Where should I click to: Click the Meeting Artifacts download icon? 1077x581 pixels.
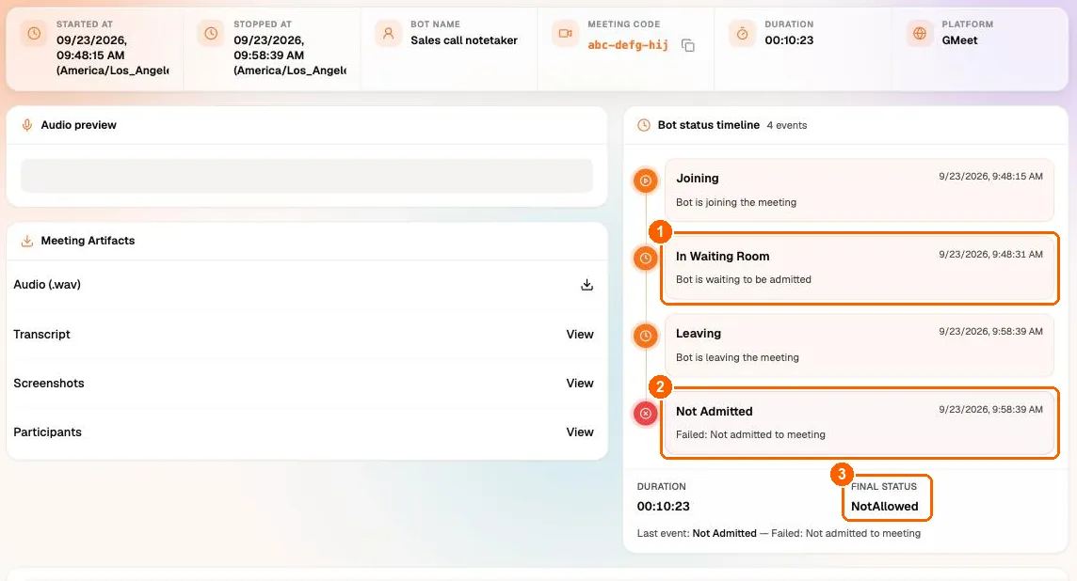coord(26,241)
